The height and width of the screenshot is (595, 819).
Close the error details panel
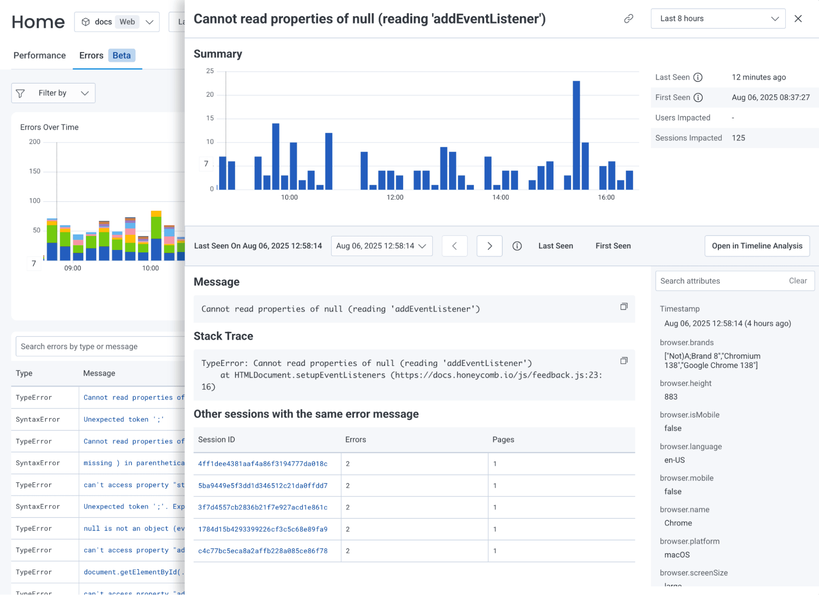point(798,19)
